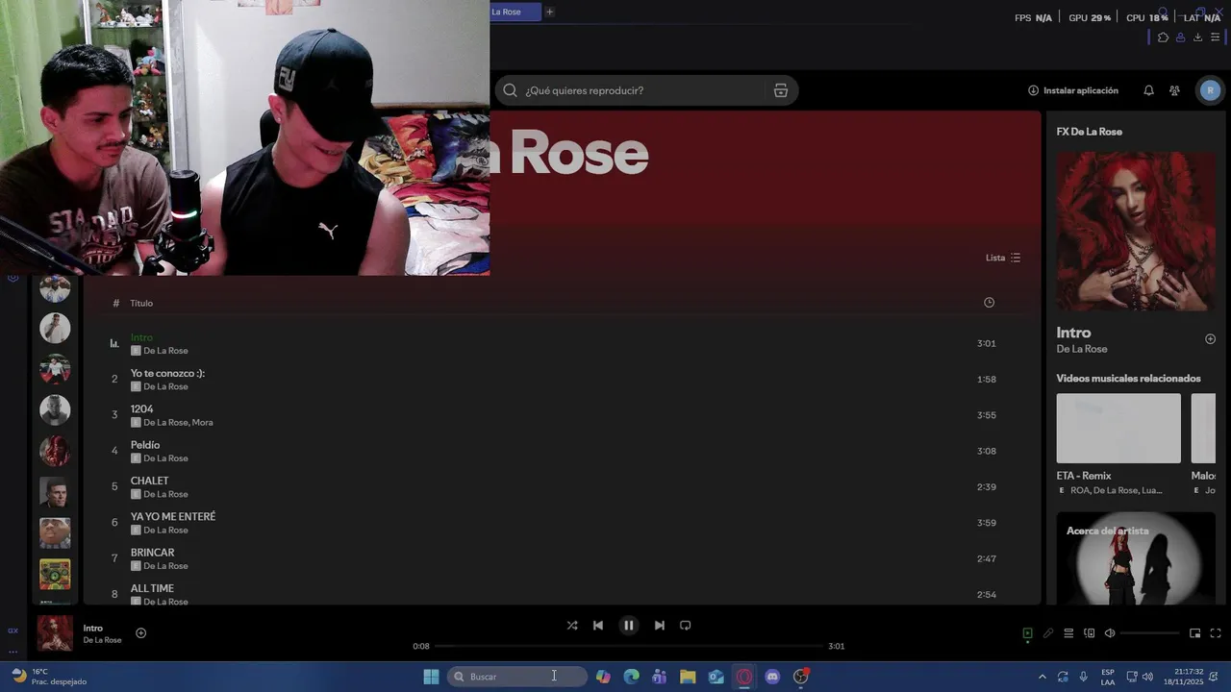Image resolution: width=1231 pixels, height=692 pixels.
Task: Switch to OBS Studio in taskbar
Action: (800, 677)
